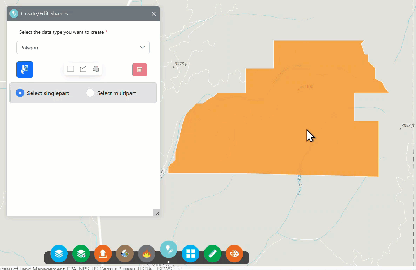416x270 pixels.
Task: Close the Create/Edit Shapes panel
Action: pos(154,14)
